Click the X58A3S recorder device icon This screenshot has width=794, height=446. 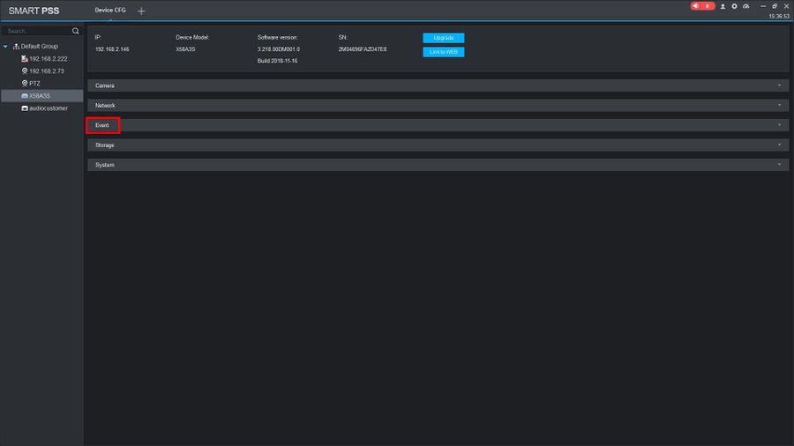click(25, 95)
